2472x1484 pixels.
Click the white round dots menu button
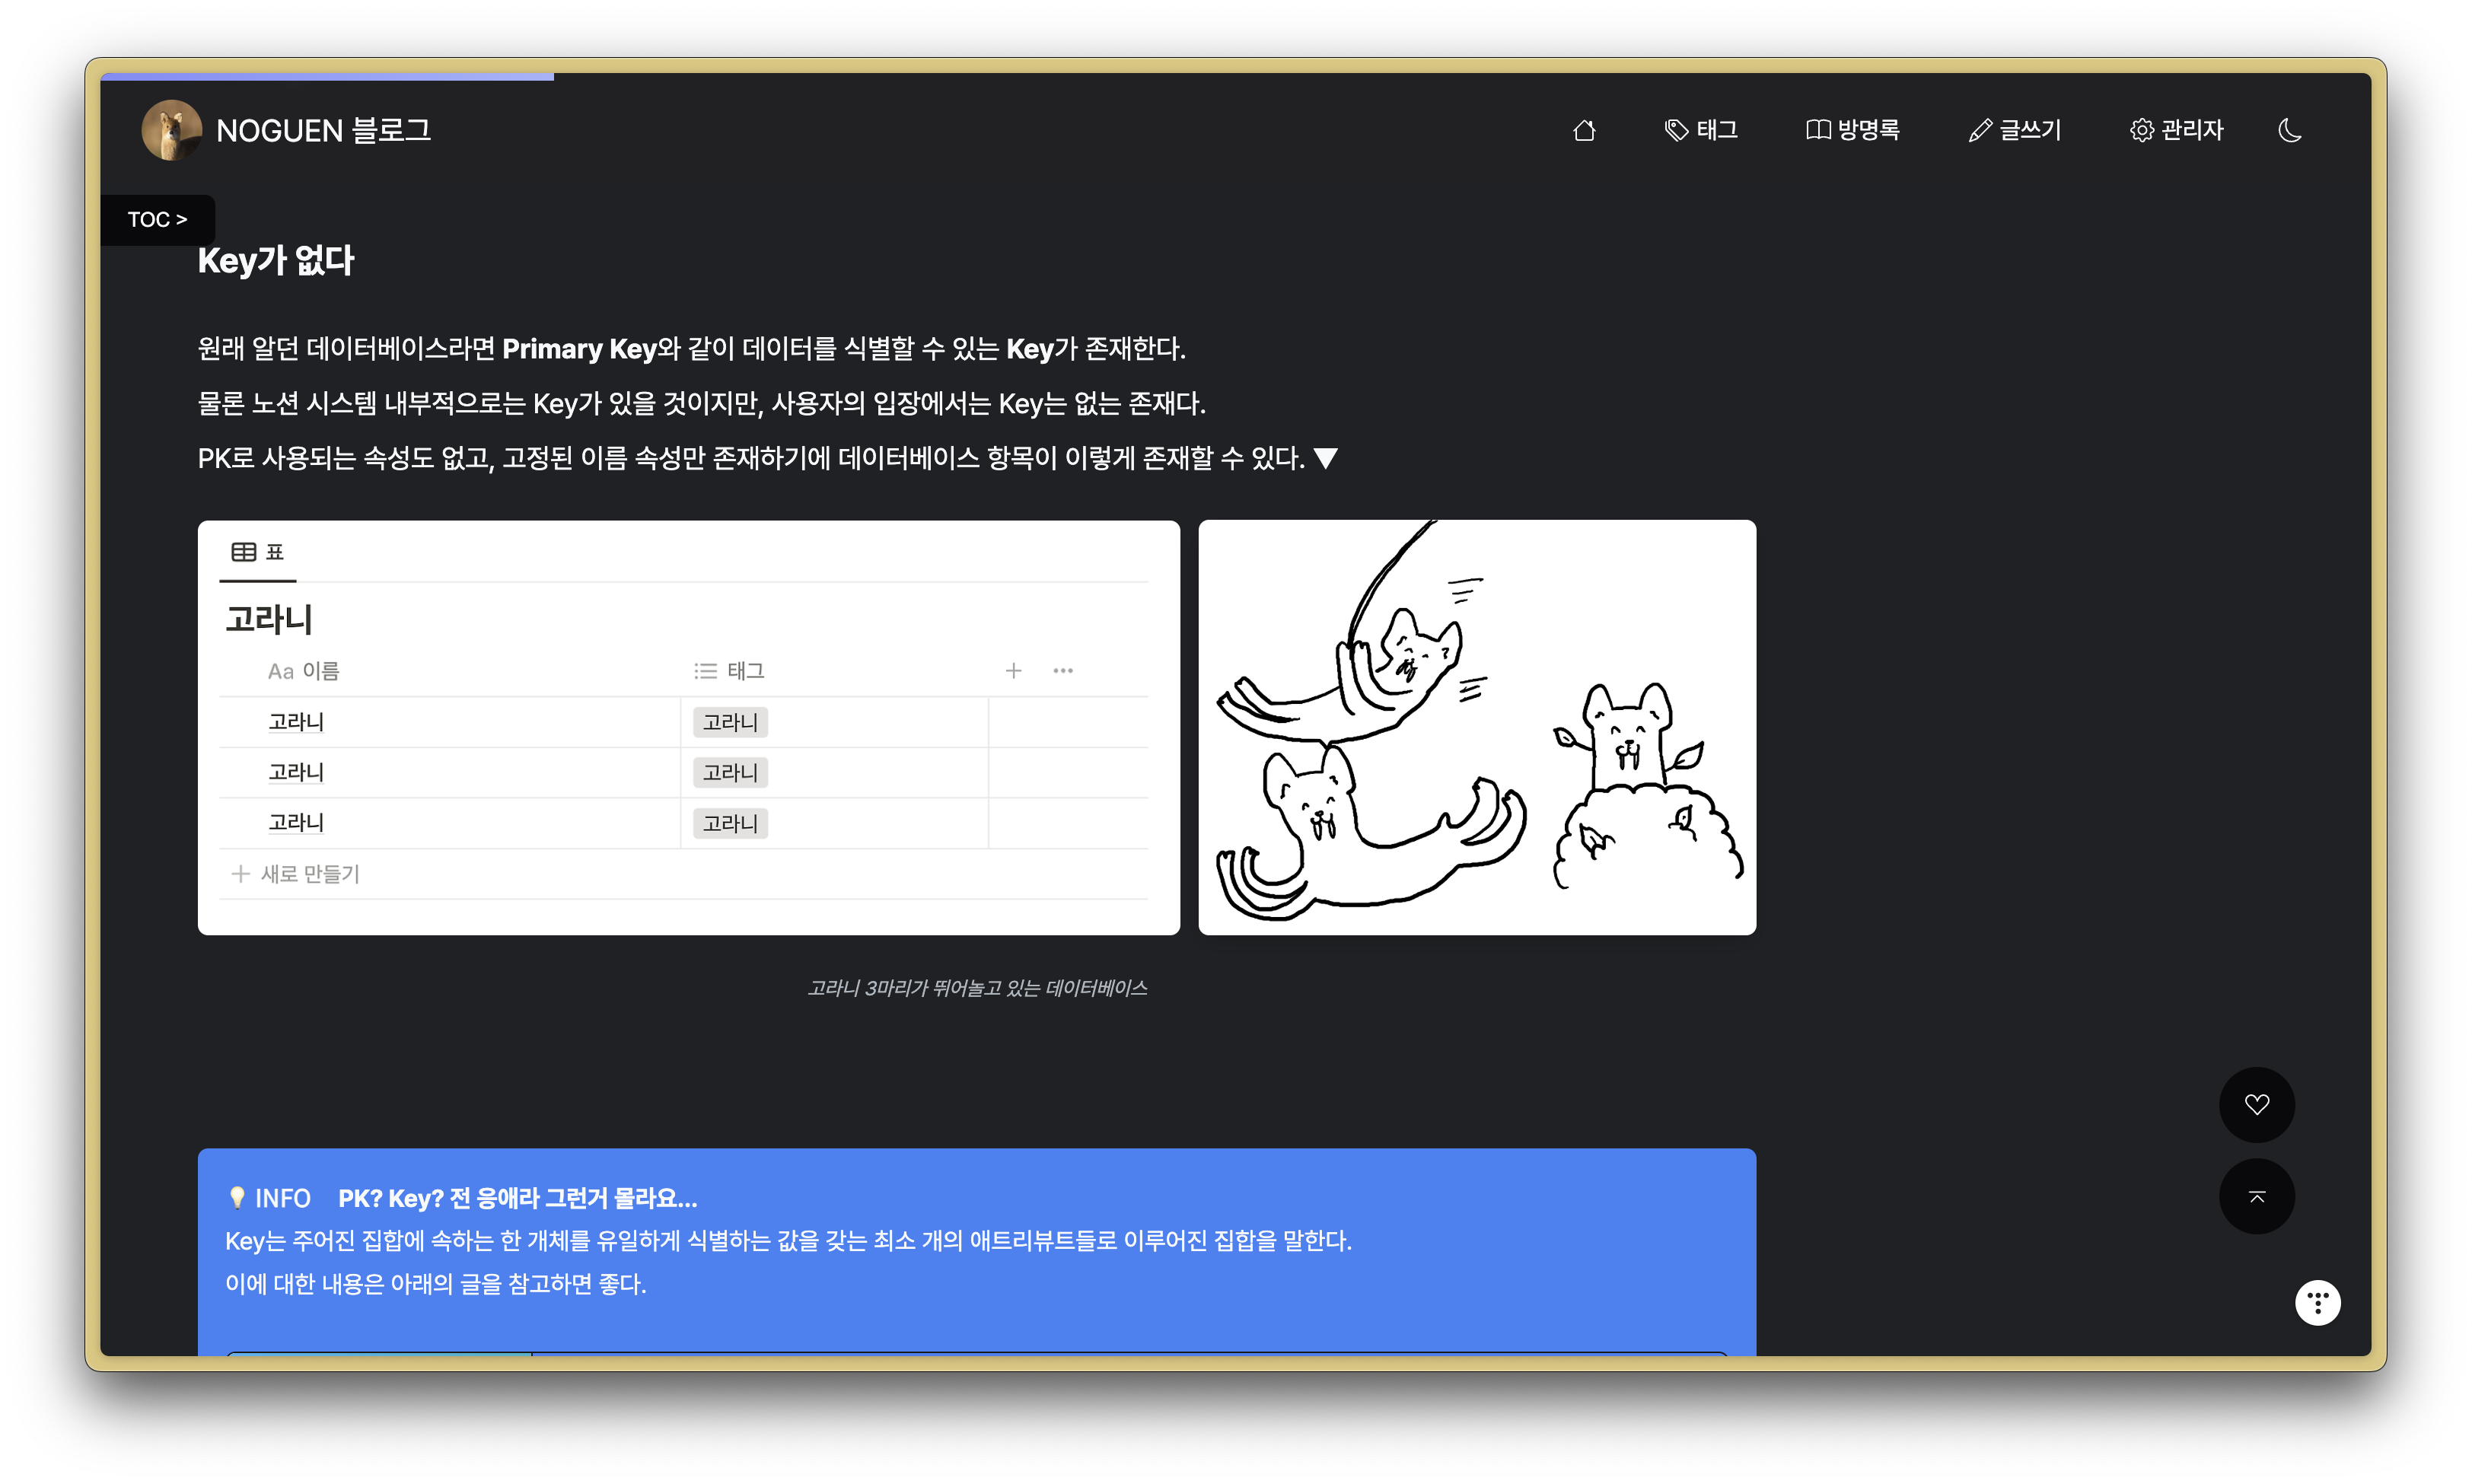2317,1302
